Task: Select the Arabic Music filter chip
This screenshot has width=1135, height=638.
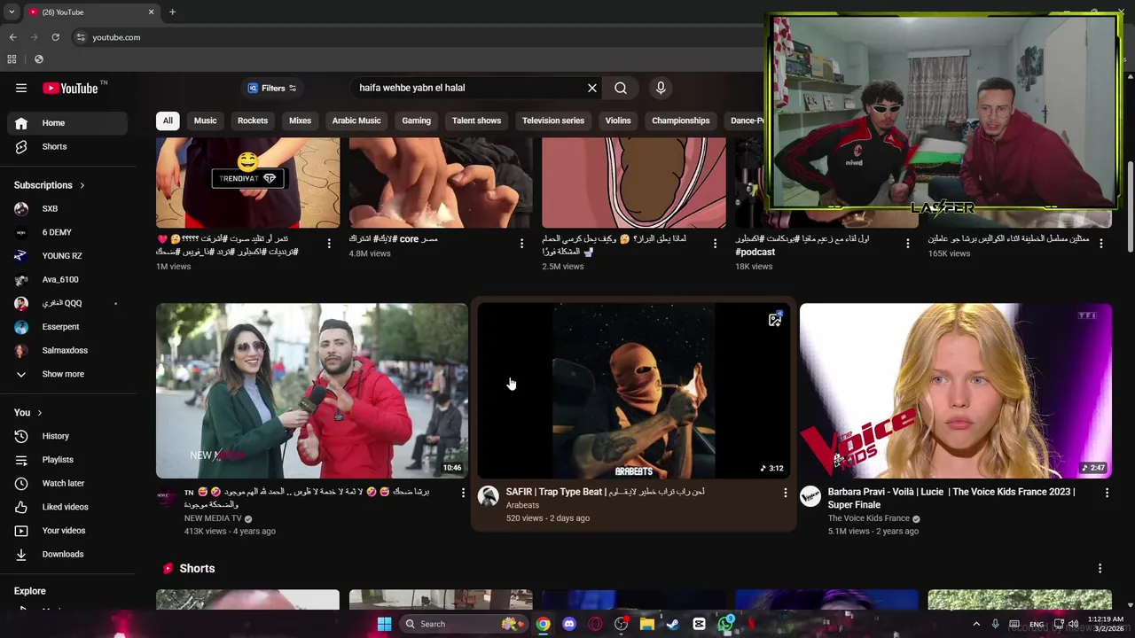Action: [x=356, y=121]
